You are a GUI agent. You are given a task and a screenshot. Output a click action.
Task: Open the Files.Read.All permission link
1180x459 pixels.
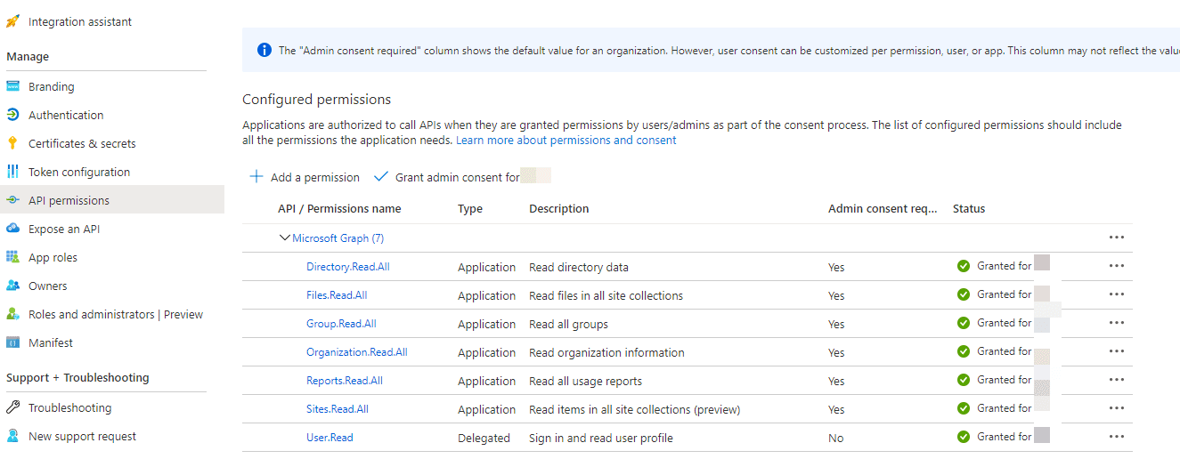pyautogui.click(x=337, y=295)
